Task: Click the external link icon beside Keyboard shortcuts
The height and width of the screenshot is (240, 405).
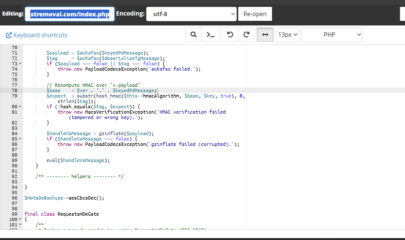Action: [9, 35]
